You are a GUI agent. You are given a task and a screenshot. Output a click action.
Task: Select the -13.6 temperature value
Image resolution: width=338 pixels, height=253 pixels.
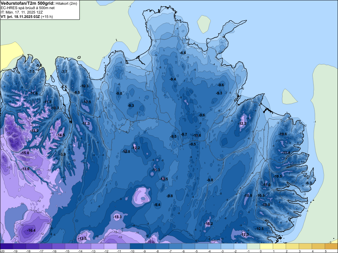tap(25, 169)
